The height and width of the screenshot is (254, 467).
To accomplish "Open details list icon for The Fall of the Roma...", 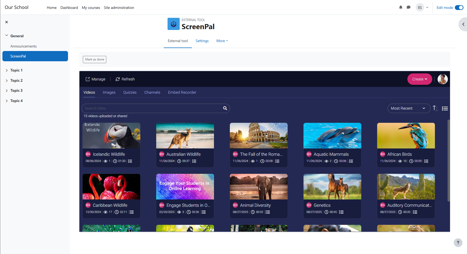I will (x=277, y=161).
